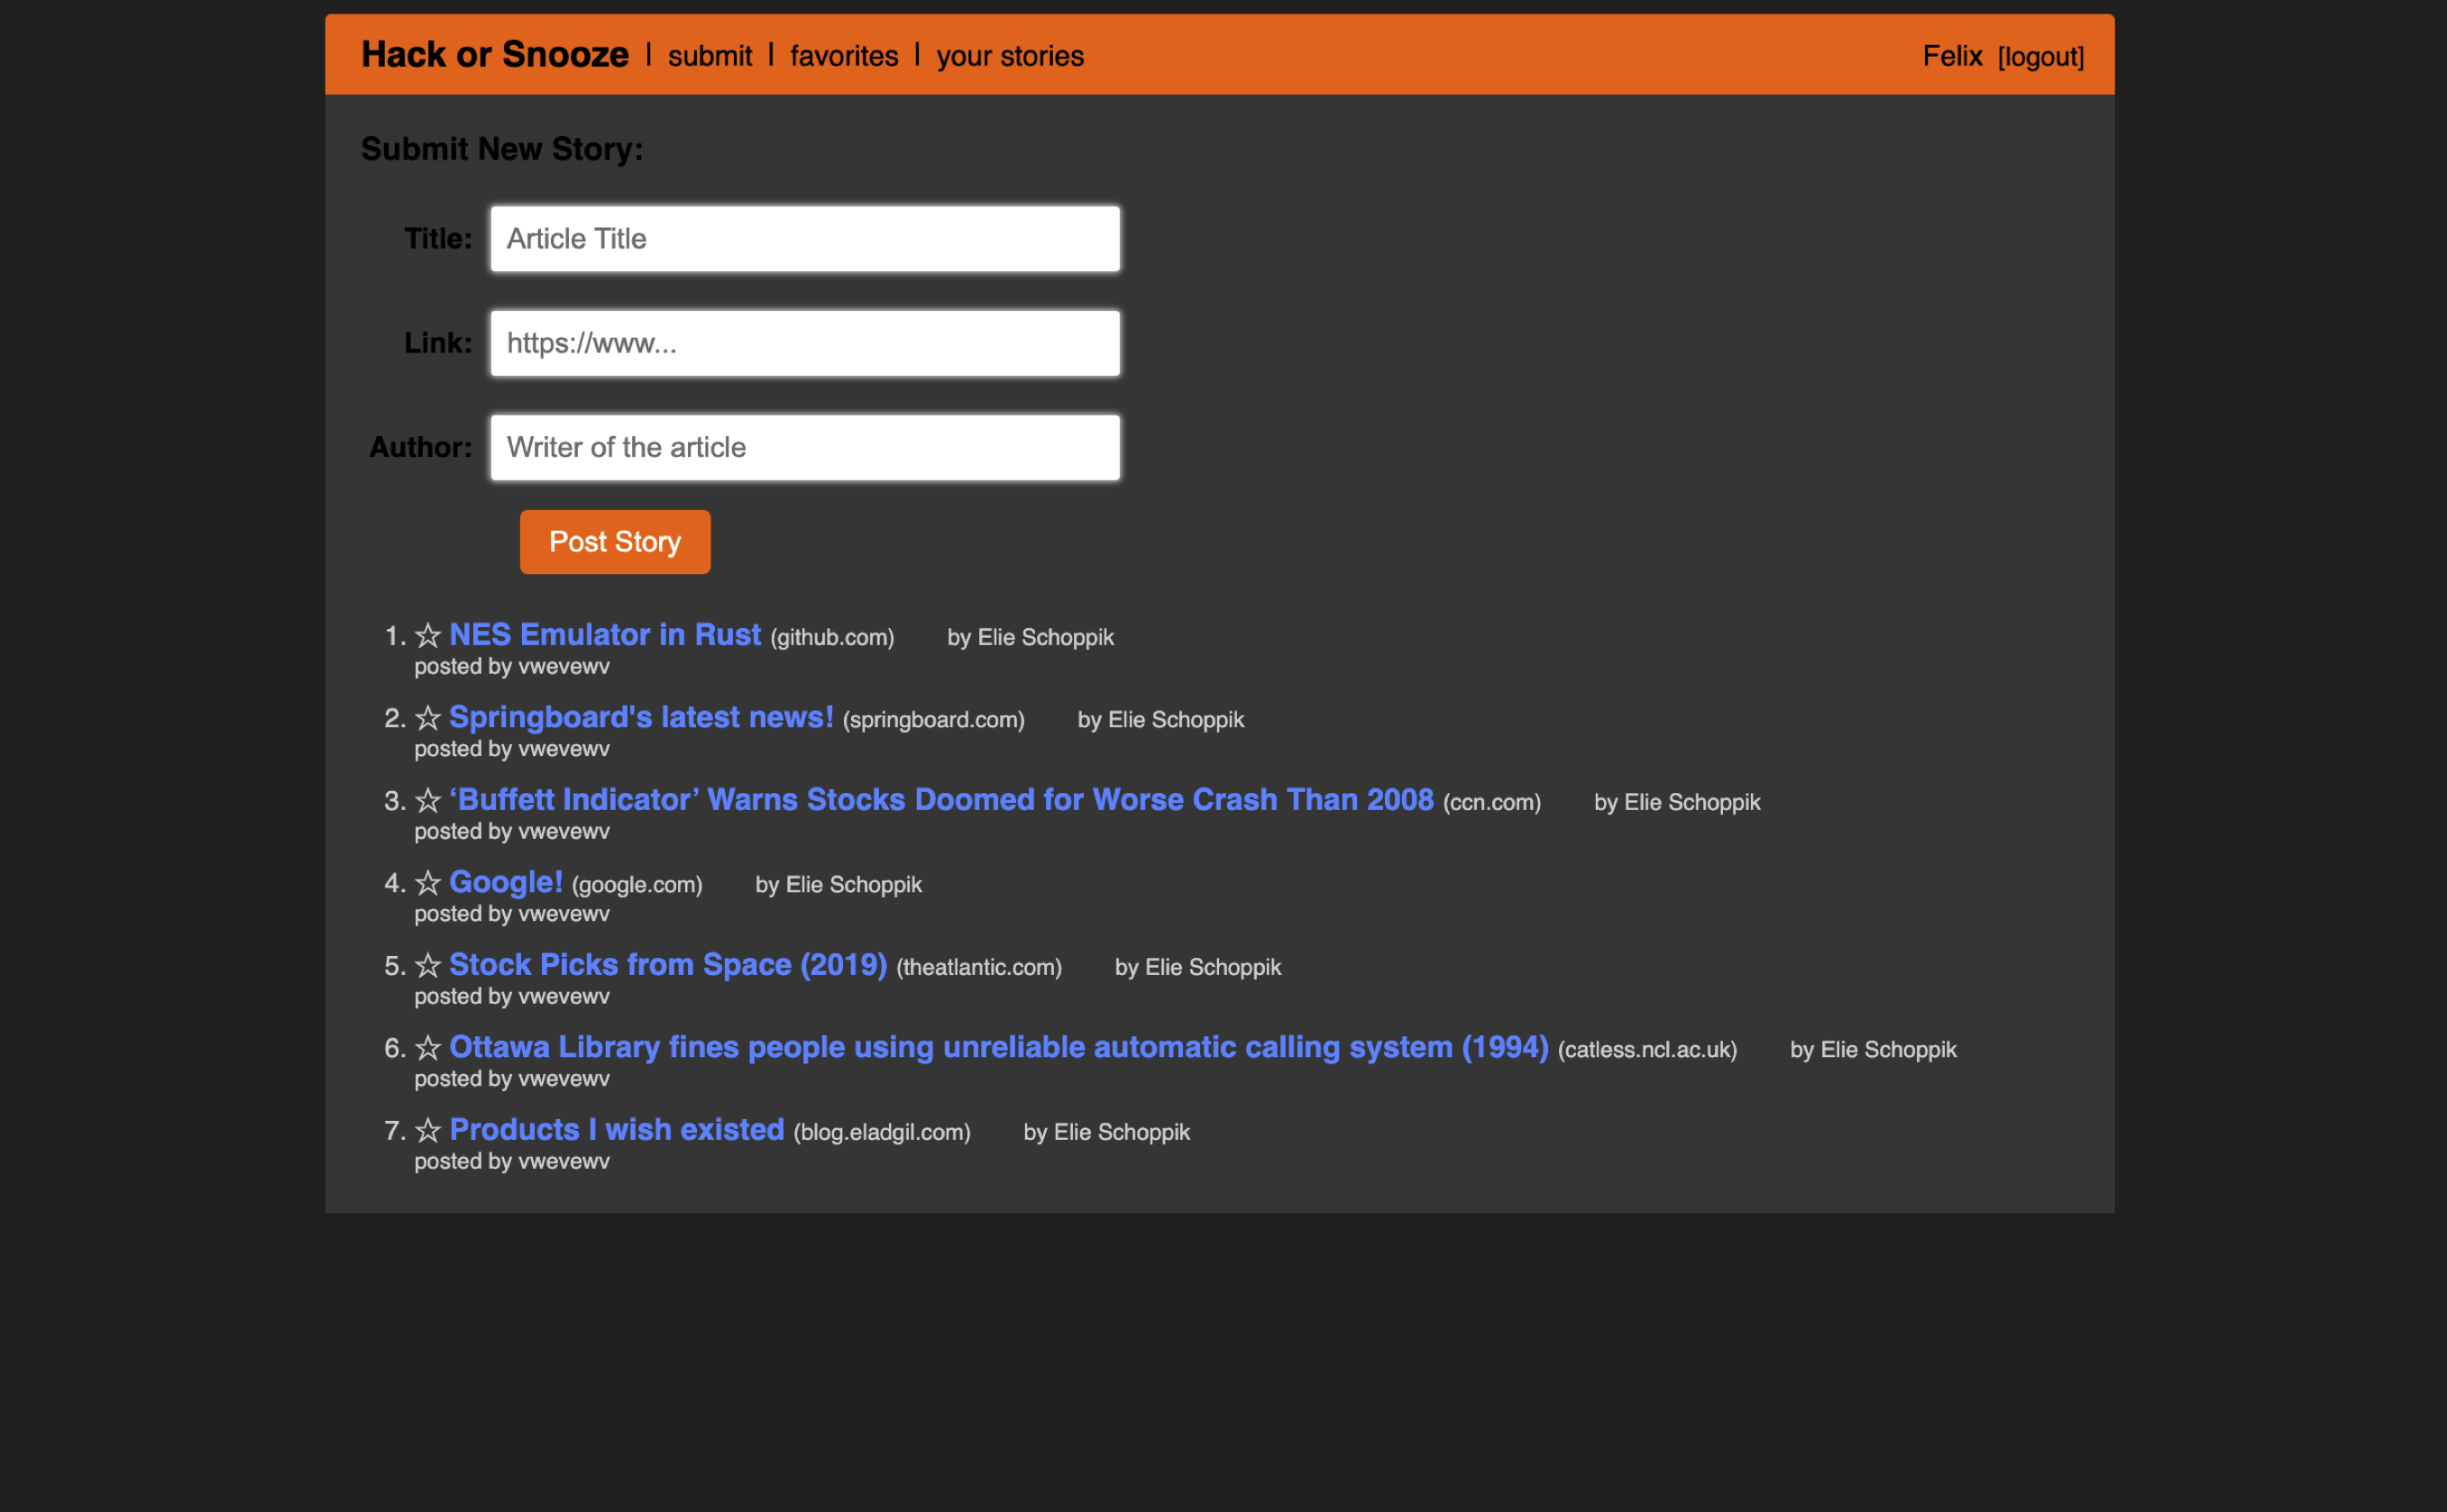Image resolution: width=2447 pixels, height=1512 pixels.
Task: Select the Author input field
Action: pos(804,447)
